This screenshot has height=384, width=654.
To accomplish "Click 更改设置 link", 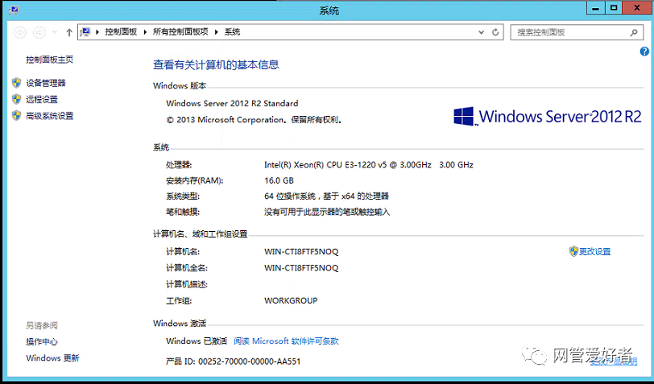I will click(594, 251).
